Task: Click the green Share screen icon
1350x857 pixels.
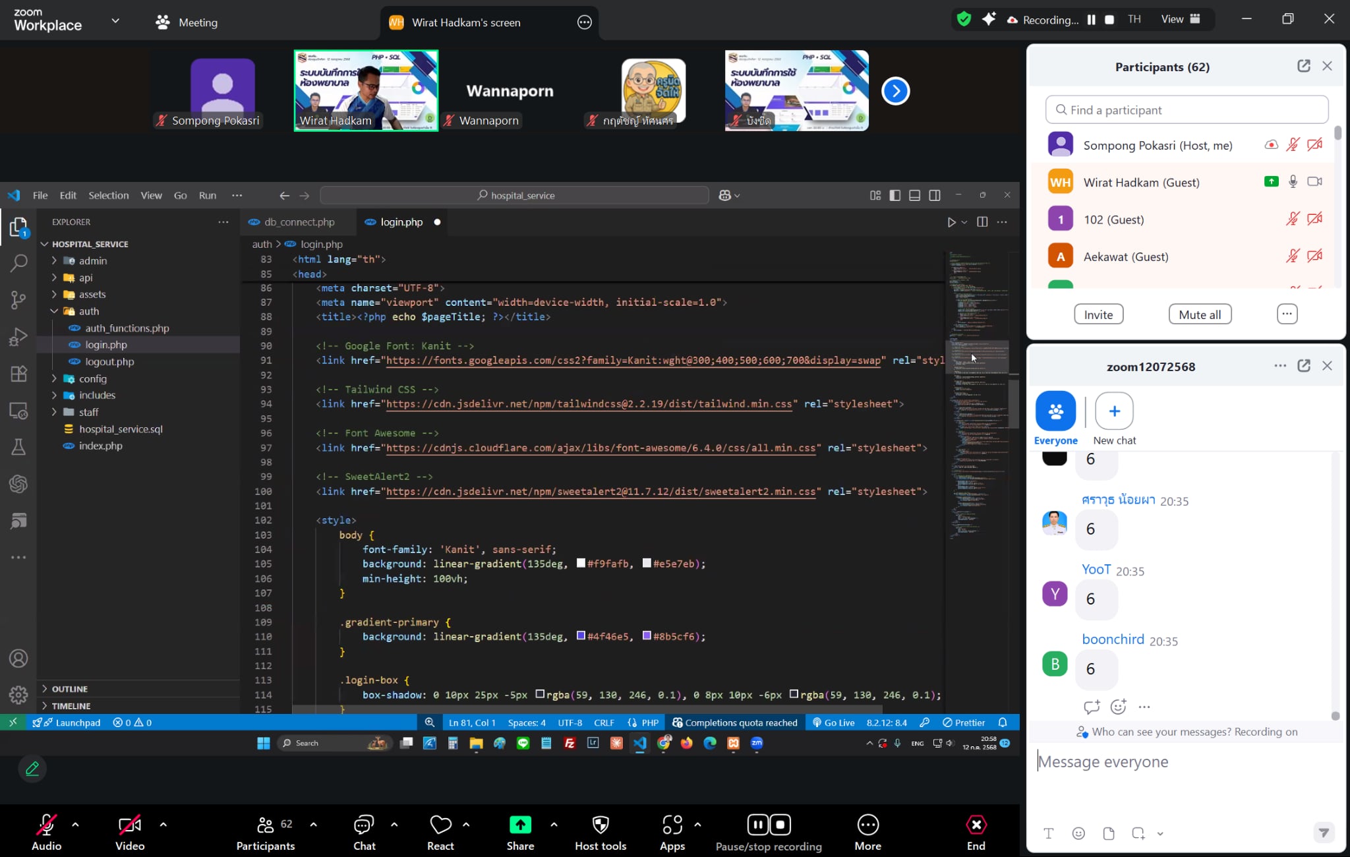Action: coord(520,825)
